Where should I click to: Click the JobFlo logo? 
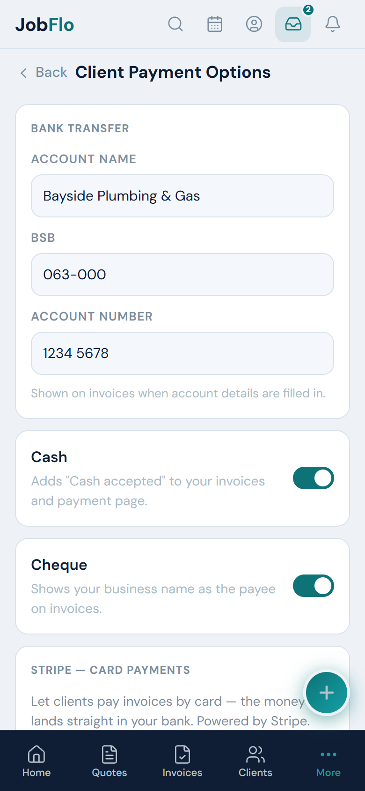pos(45,24)
